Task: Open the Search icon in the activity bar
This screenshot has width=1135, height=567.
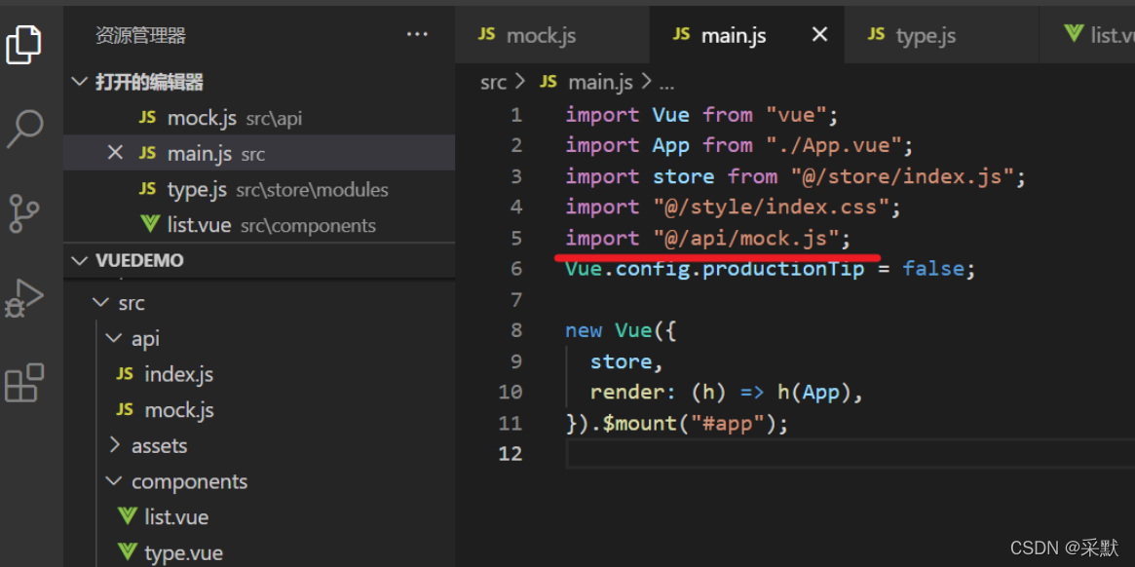Action: (24, 128)
